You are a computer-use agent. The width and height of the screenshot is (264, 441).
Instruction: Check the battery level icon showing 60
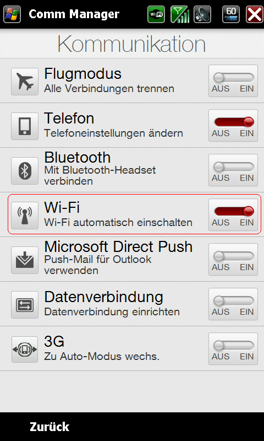[231, 14]
